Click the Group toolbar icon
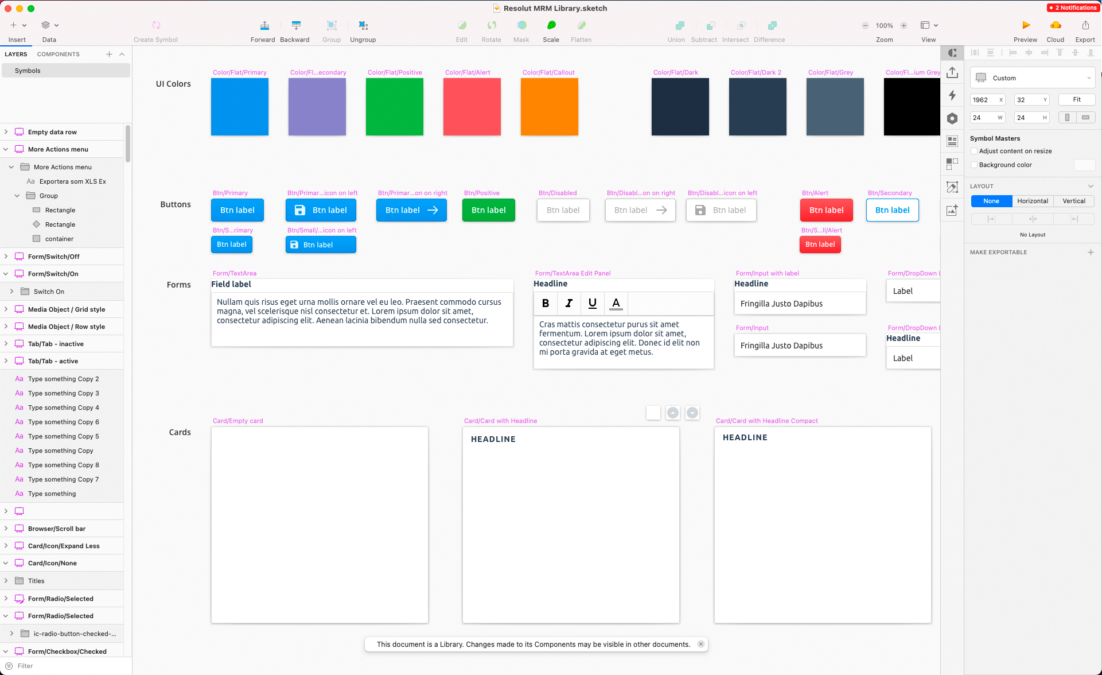Viewport: 1102px width, 675px height. point(332,25)
